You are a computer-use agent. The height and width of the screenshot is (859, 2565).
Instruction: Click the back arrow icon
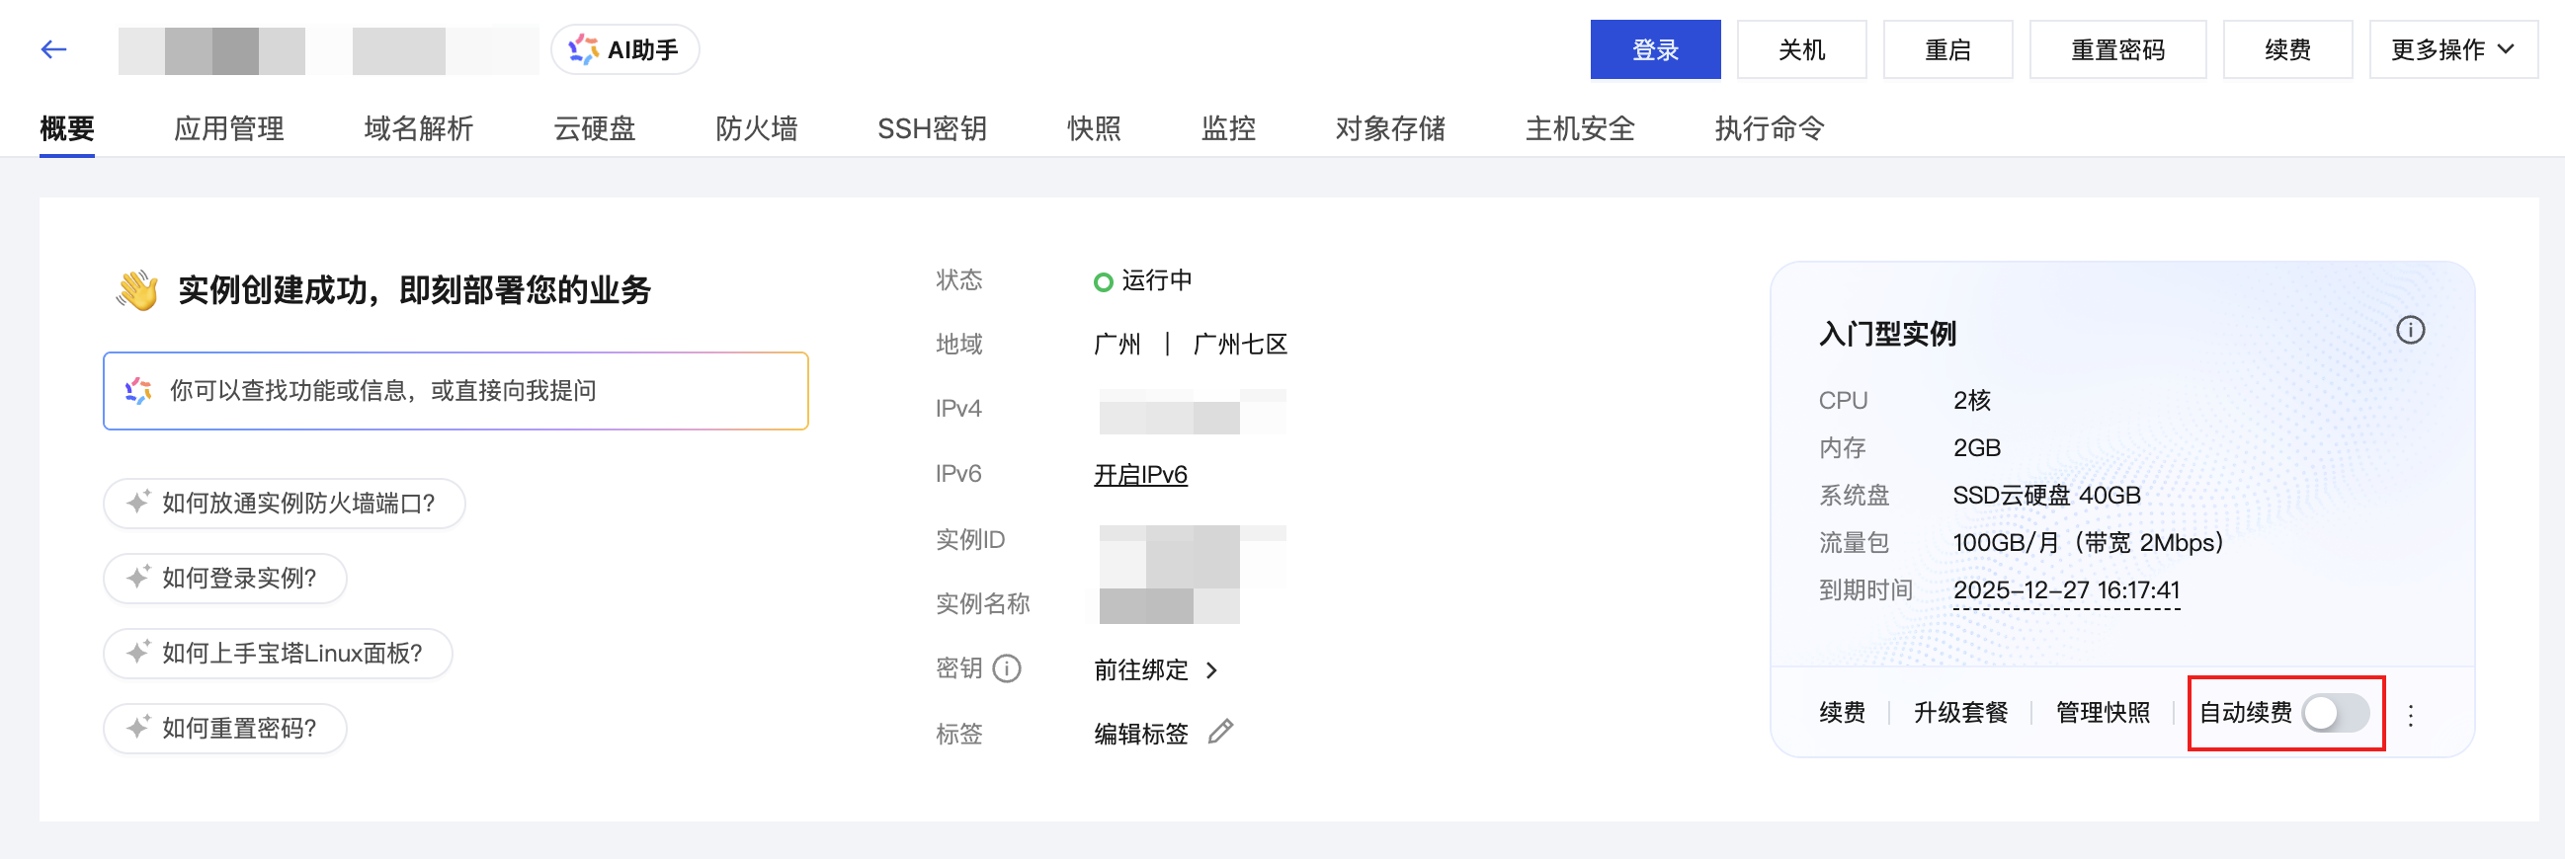pyautogui.click(x=53, y=49)
